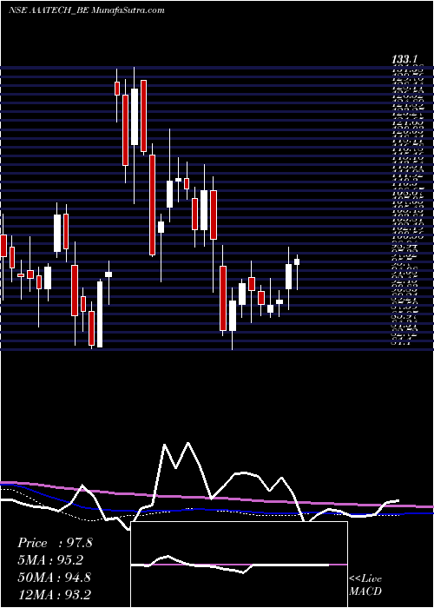
Task: Click the Price : 97.8 readout
Action: click(x=55, y=543)
